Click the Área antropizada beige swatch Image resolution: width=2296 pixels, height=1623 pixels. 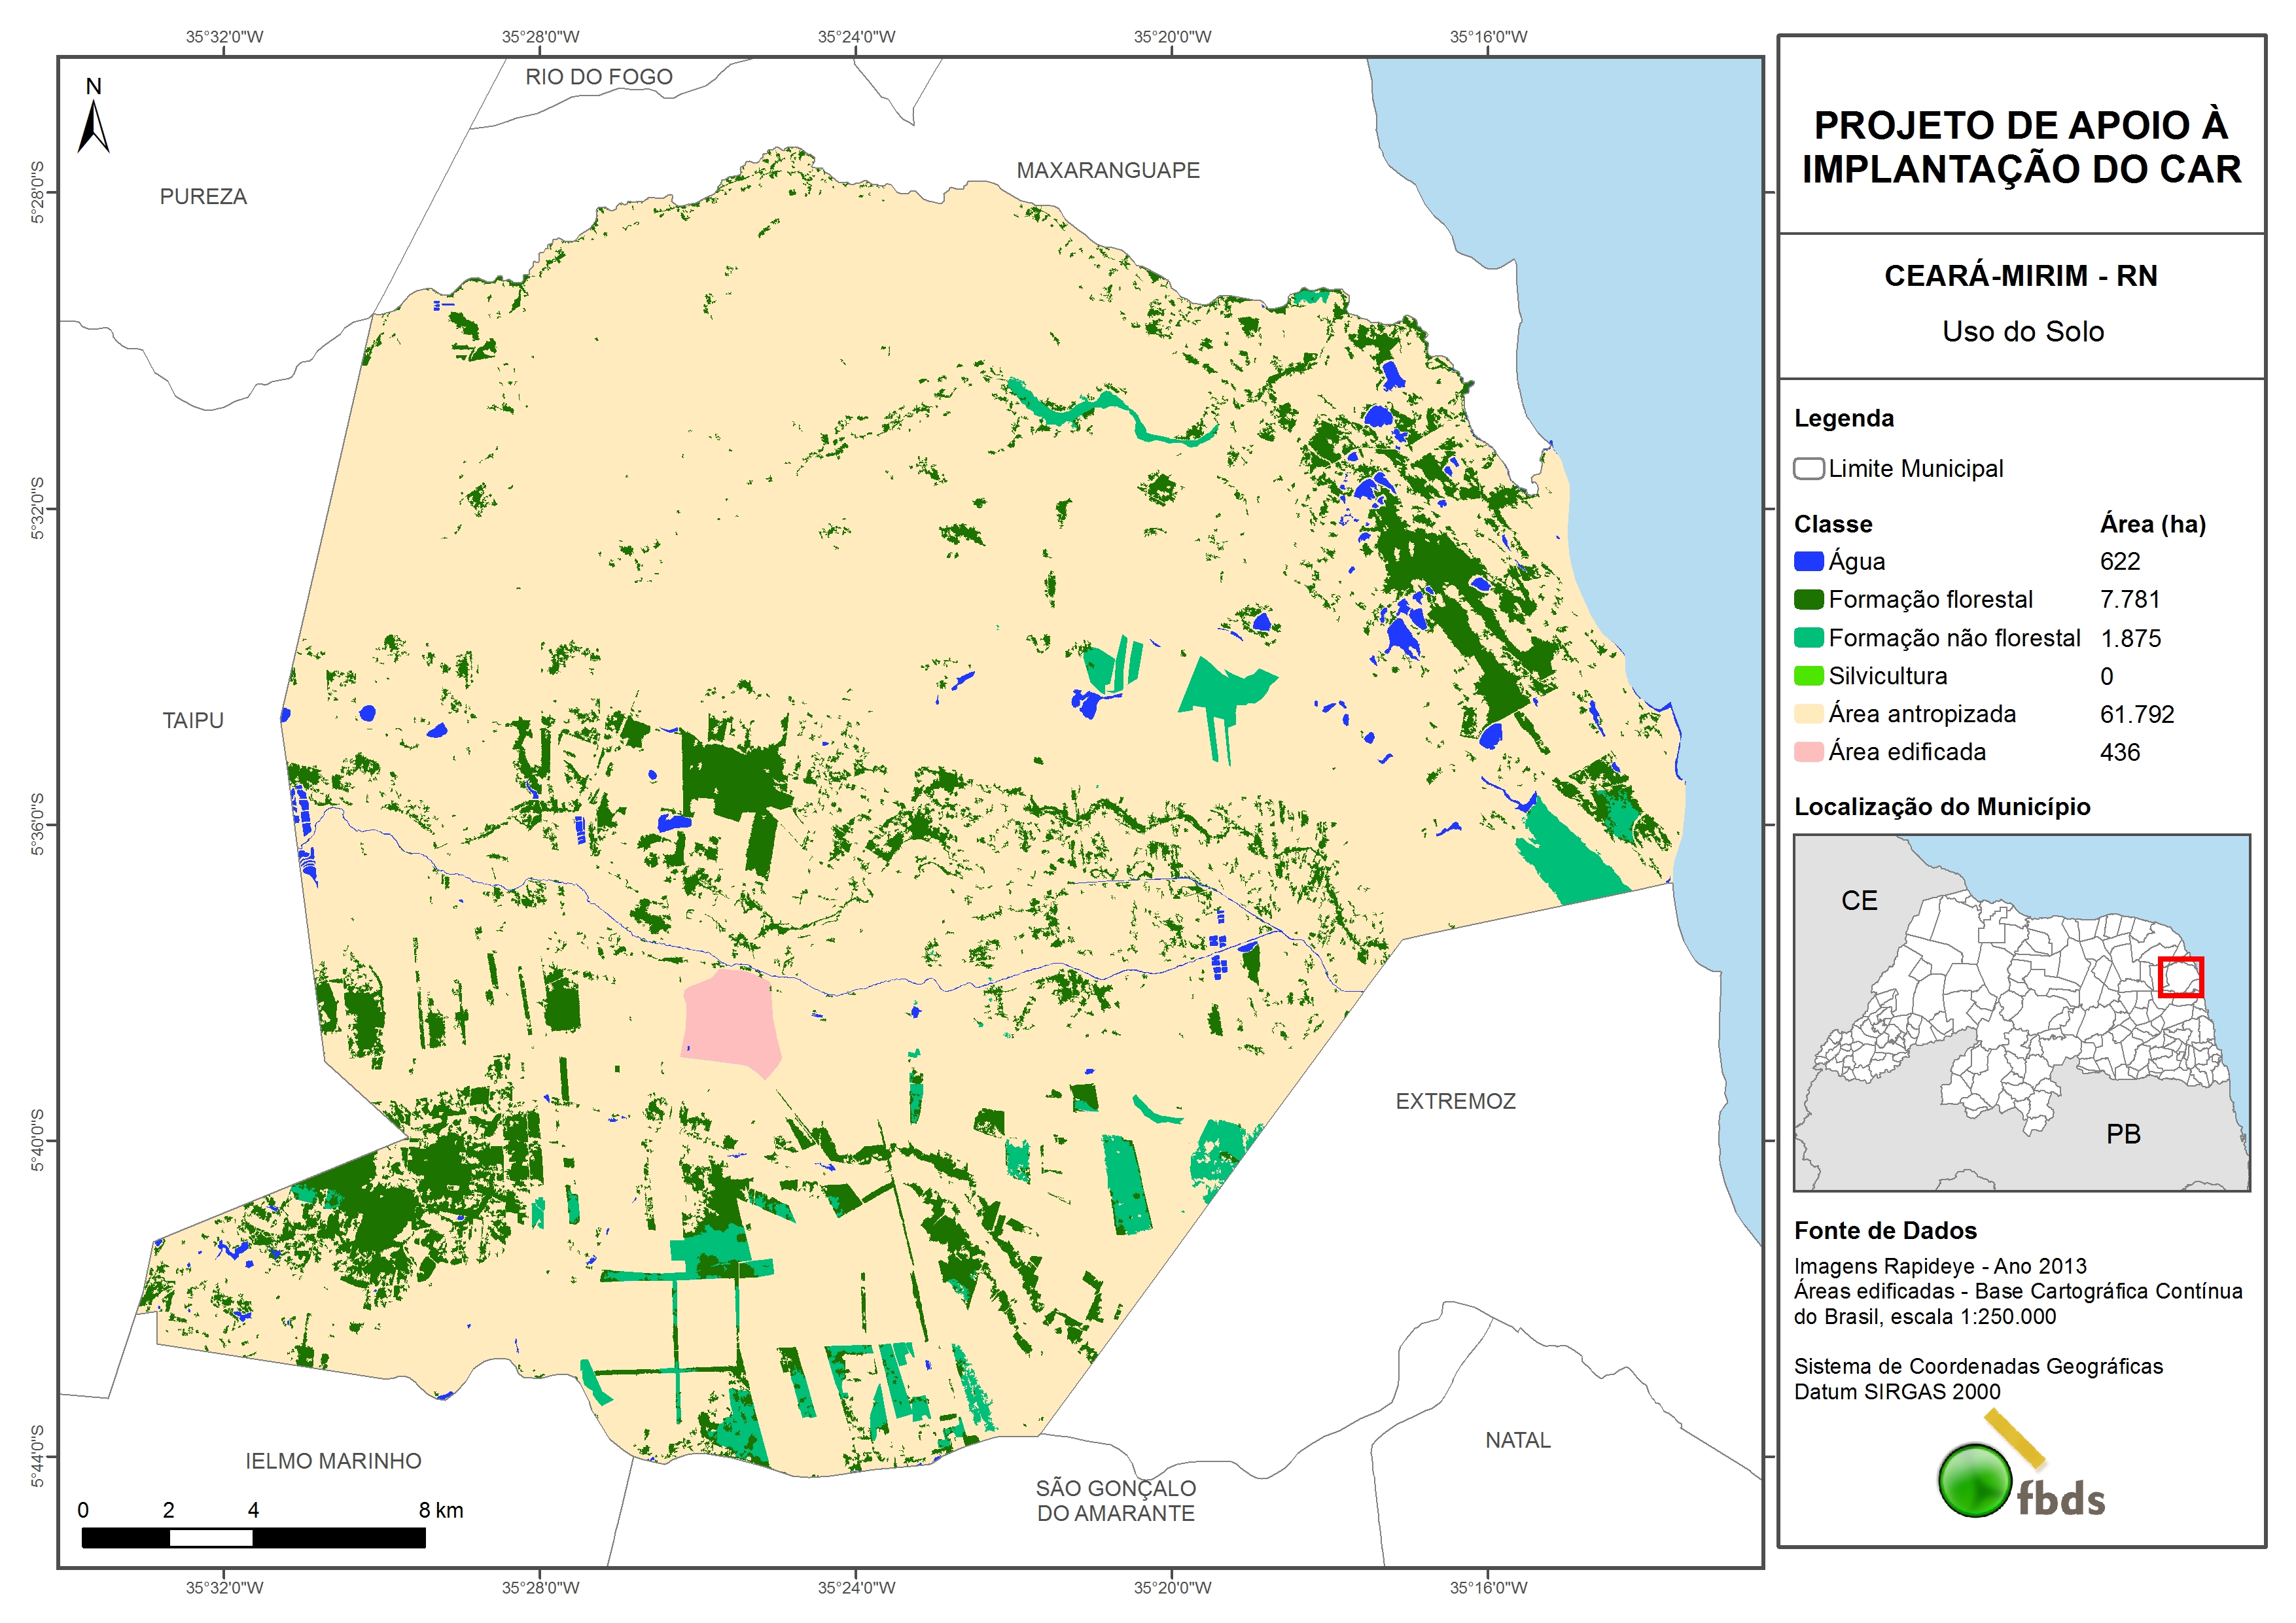1808,713
